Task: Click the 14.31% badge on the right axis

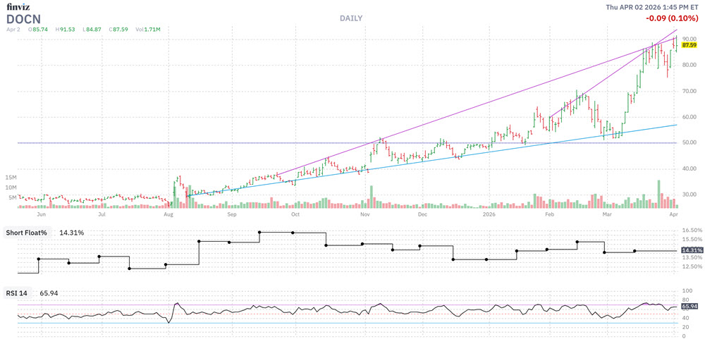Action: (x=692, y=250)
